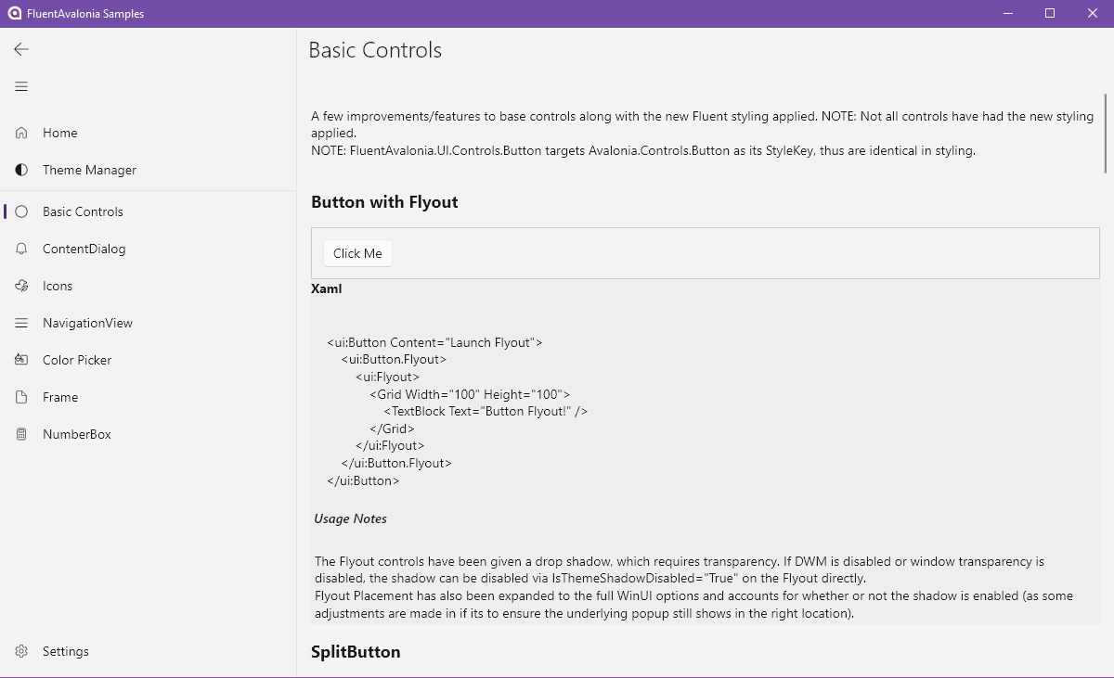The image size is (1114, 678).
Task: Click the ContentDialog bell icon
Action: (x=21, y=249)
